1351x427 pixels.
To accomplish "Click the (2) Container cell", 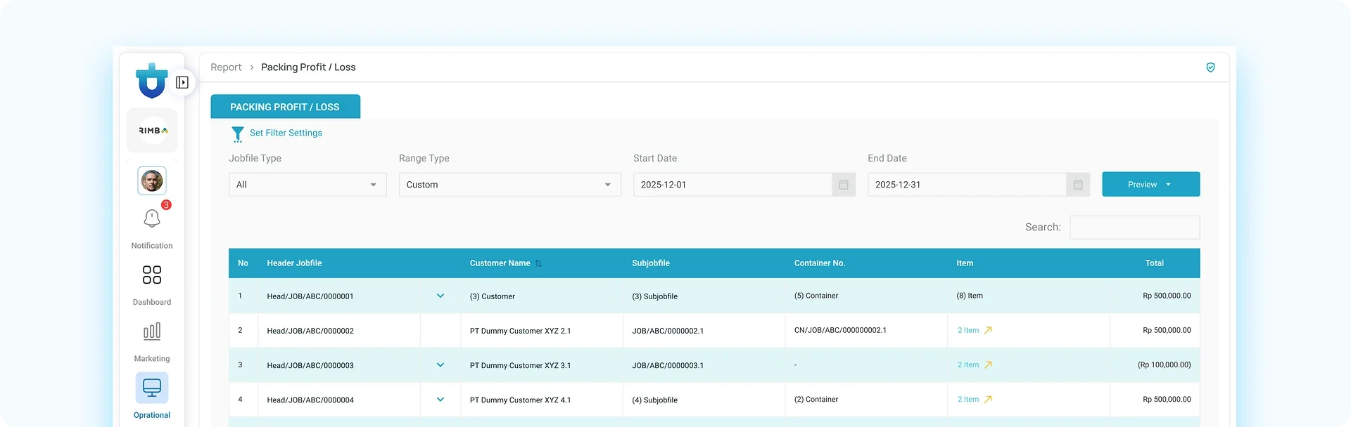I will (x=816, y=399).
